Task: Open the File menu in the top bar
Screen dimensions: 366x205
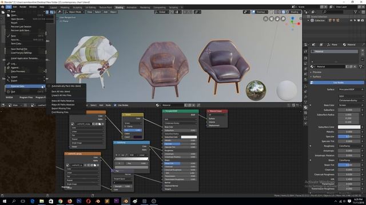Action: coord(9,7)
